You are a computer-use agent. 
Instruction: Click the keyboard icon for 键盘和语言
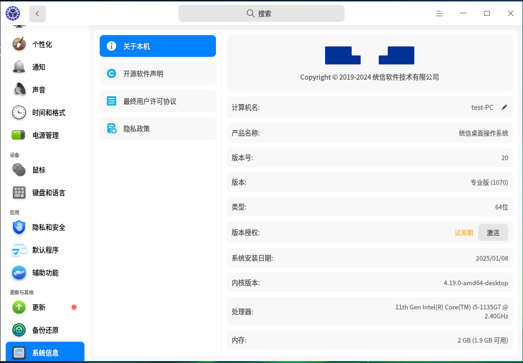(19, 192)
